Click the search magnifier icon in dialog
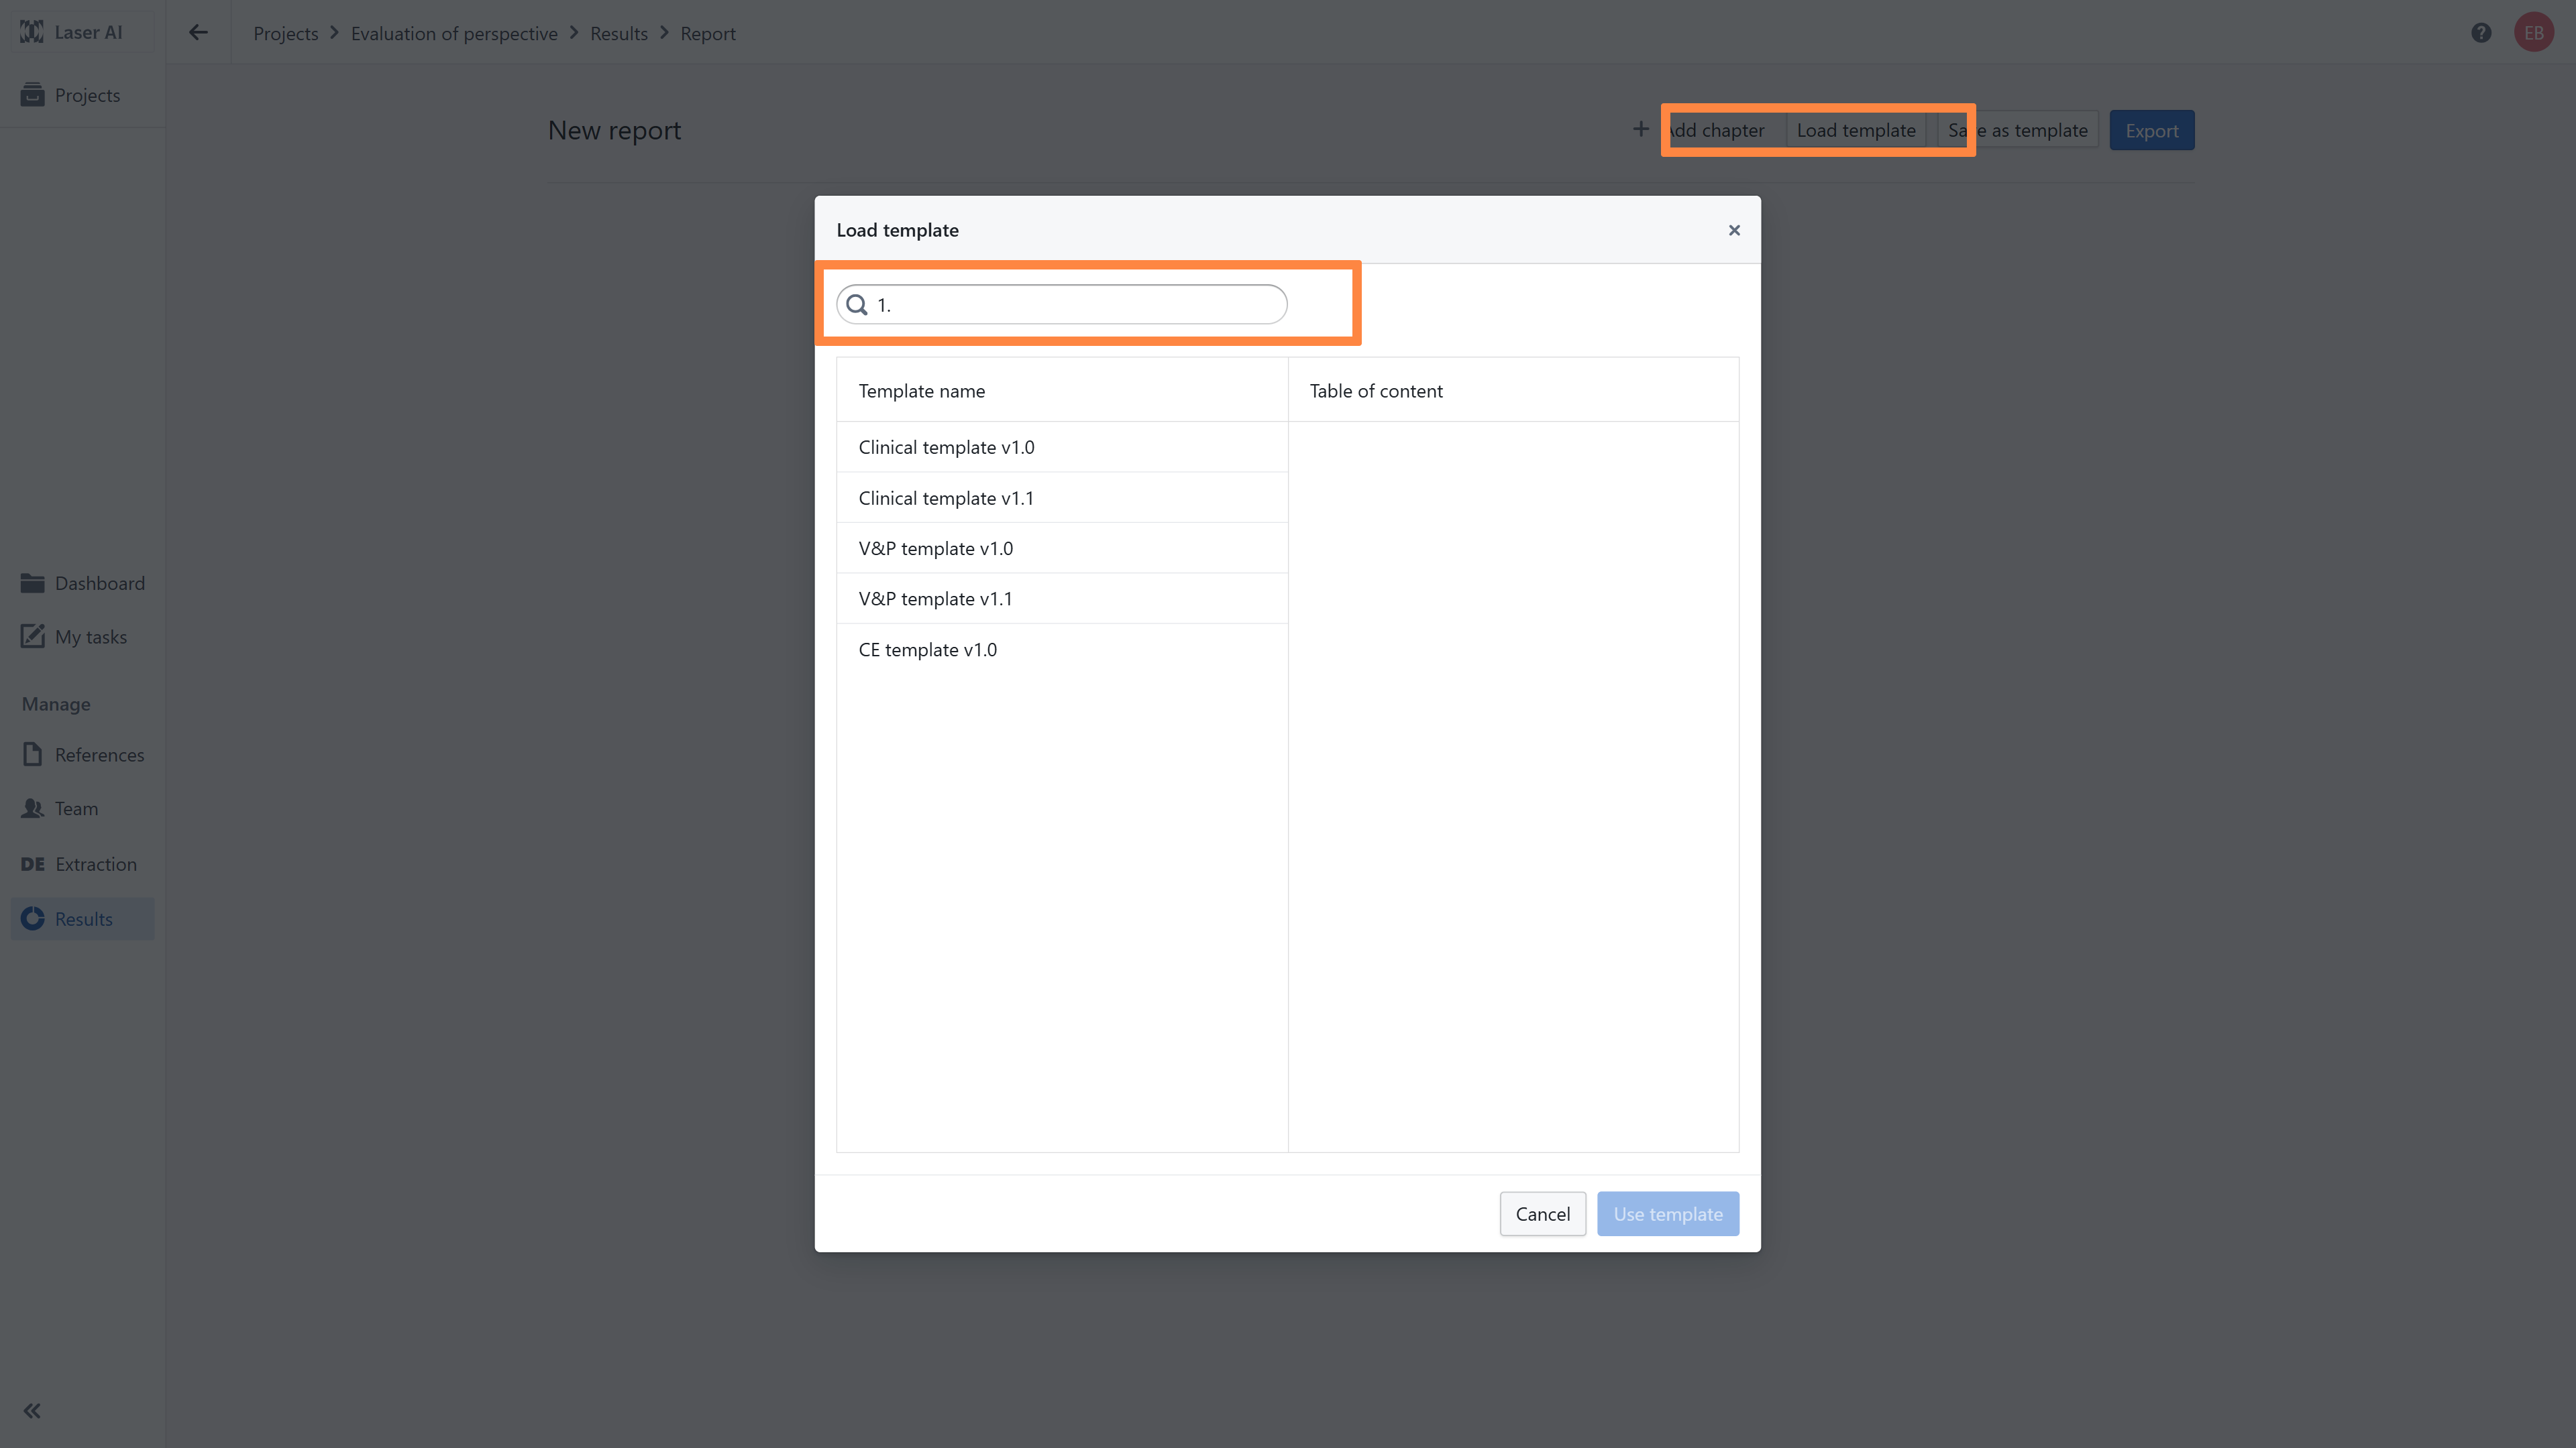Viewport: 2576px width, 1448px height. (x=857, y=305)
